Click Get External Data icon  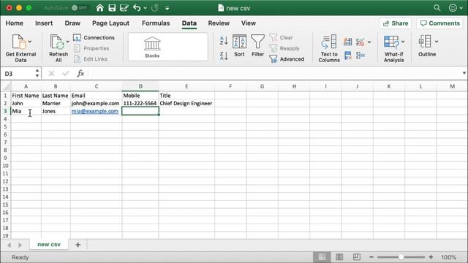tap(19, 42)
